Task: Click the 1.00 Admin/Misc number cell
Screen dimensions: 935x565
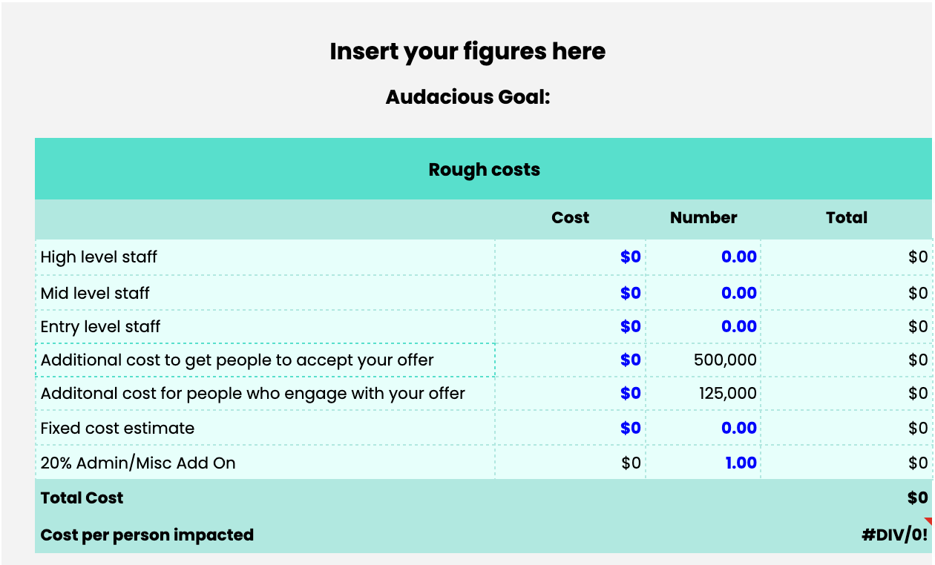Action: [x=703, y=463]
